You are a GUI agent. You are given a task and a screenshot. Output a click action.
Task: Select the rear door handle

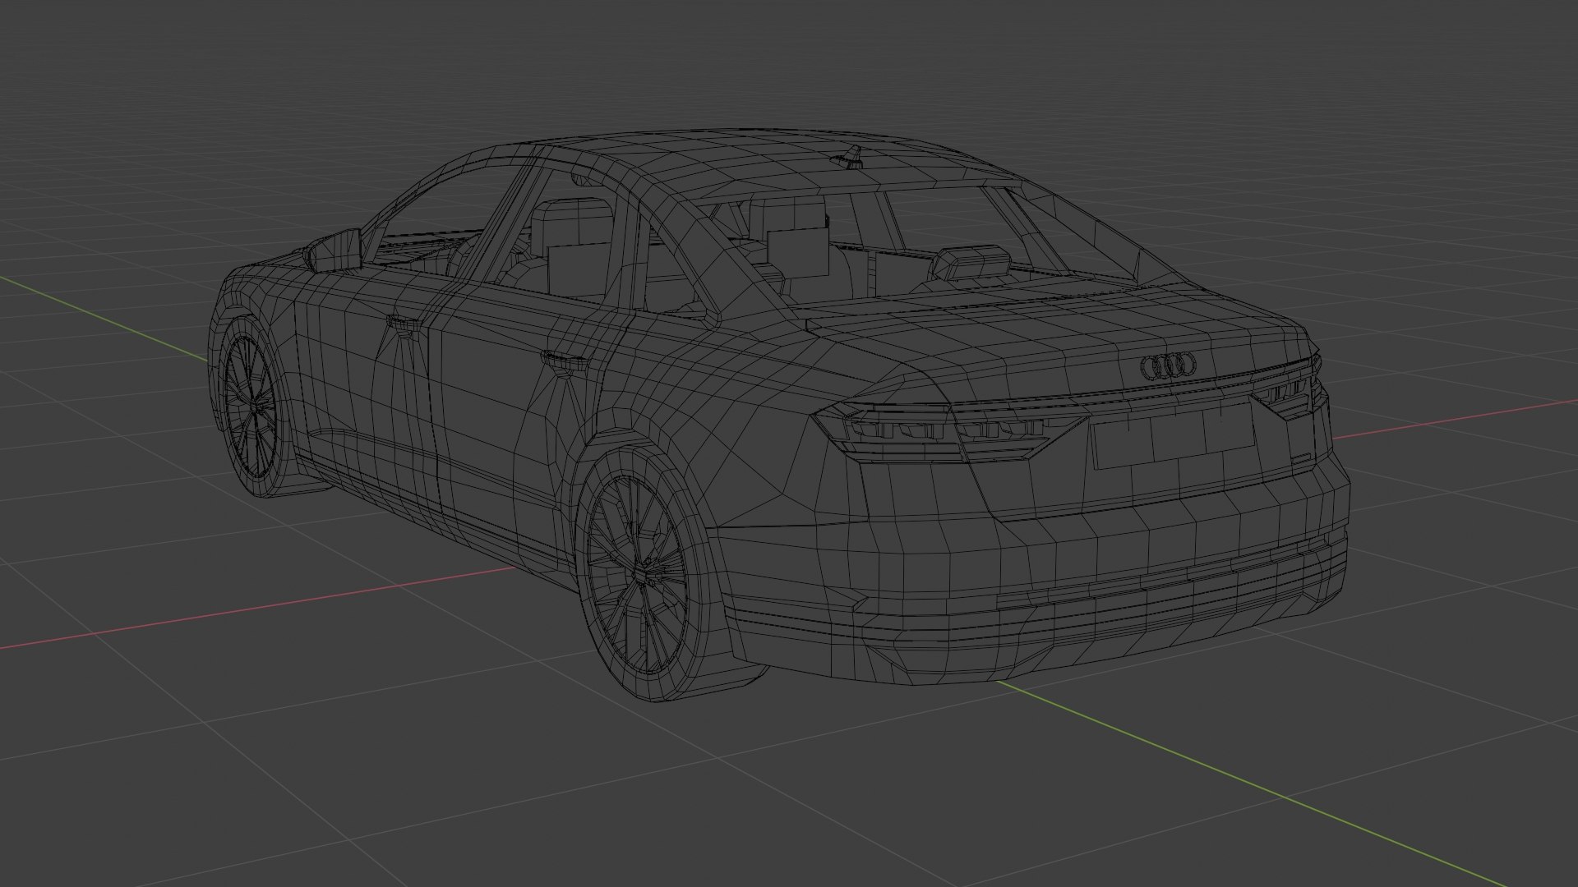[563, 361]
